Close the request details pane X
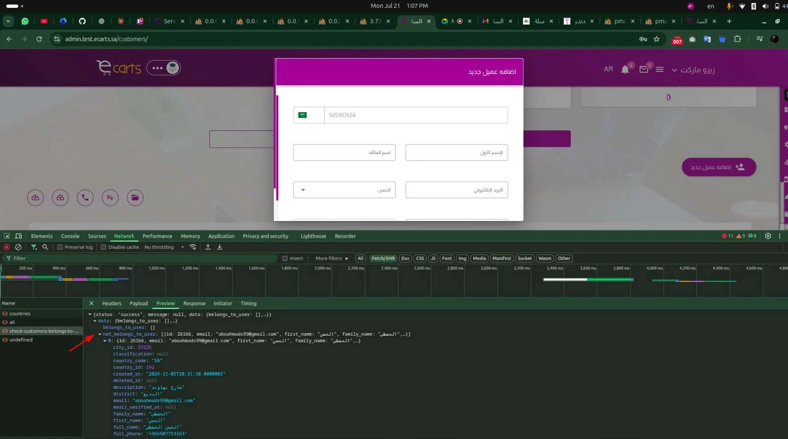 point(91,304)
